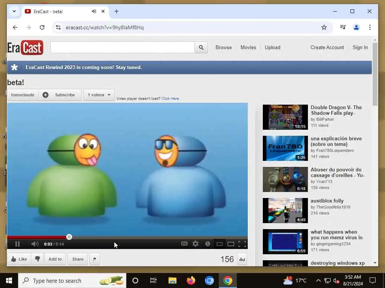Flag the video for reporting
Screen dimensions: 385x288
click(x=95, y=259)
